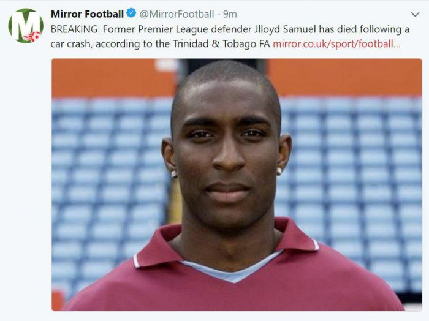Open the Mirror Football display name
Viewport: 429px width, 321px height.
point(87,13)
